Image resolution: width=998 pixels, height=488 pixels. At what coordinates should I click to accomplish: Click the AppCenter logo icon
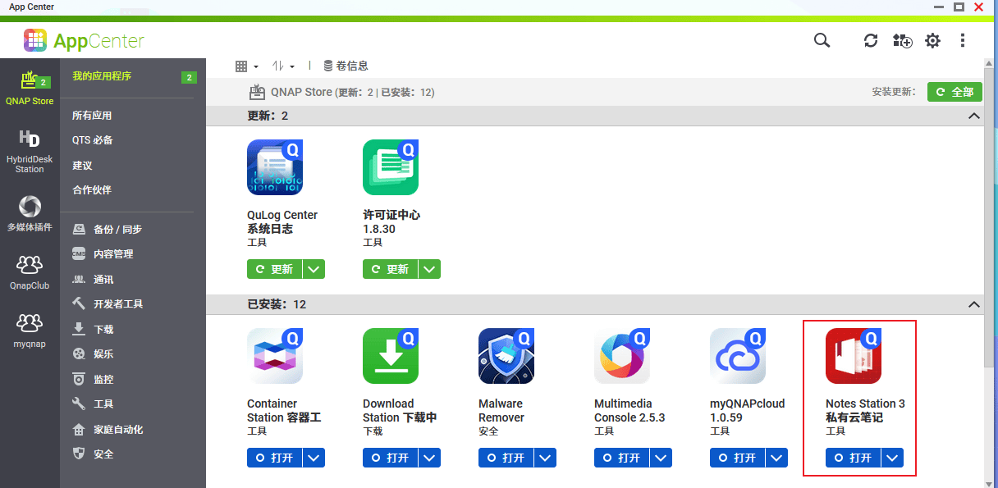pos(35,40)
